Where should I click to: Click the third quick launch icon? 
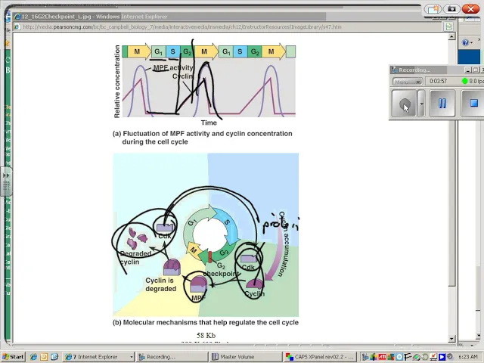point(54,357)
